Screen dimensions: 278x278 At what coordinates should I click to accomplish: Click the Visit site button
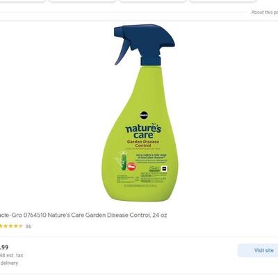(258, 250)
